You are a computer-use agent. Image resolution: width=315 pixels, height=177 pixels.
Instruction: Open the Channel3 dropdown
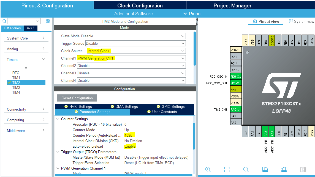pos(131,73)
